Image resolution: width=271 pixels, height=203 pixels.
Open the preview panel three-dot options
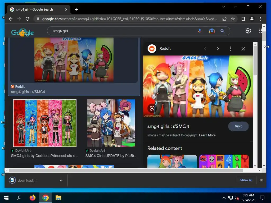pyautogui.click(x=231, y=49)
